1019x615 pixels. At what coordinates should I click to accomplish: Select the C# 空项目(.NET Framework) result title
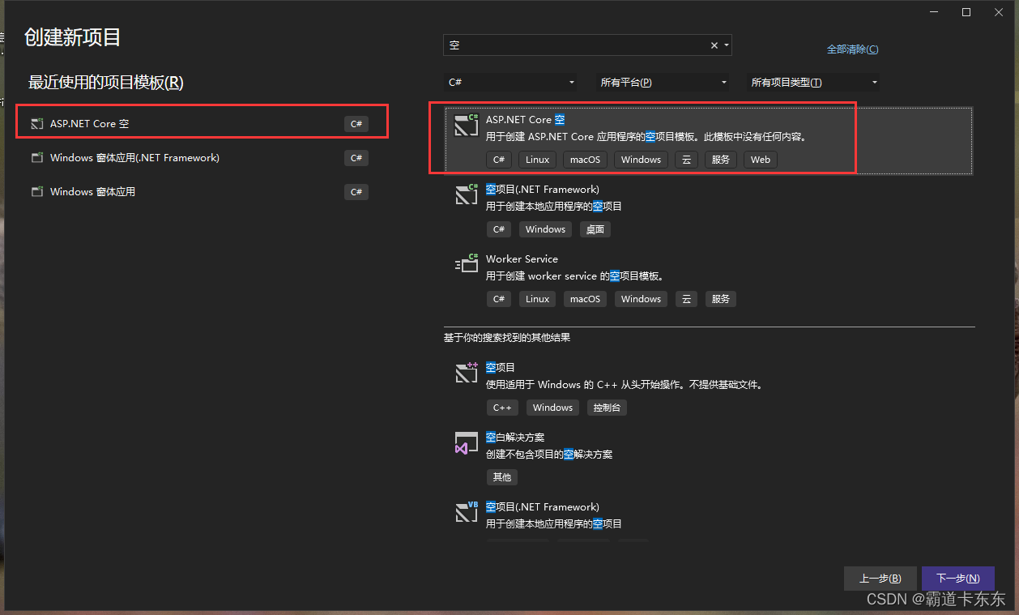point(543,190)
